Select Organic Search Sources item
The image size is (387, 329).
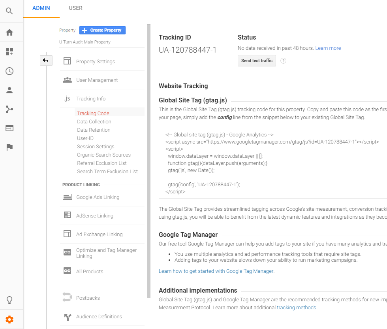tap(103, 155)
